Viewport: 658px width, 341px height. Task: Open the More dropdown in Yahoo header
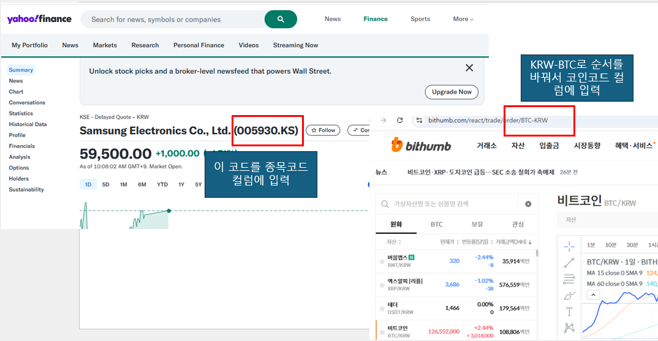point(463,19)
